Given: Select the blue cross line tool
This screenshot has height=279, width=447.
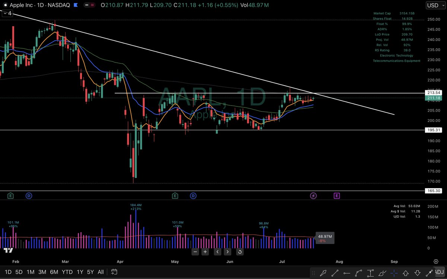Looking at the screenshot, I should 394,272.
